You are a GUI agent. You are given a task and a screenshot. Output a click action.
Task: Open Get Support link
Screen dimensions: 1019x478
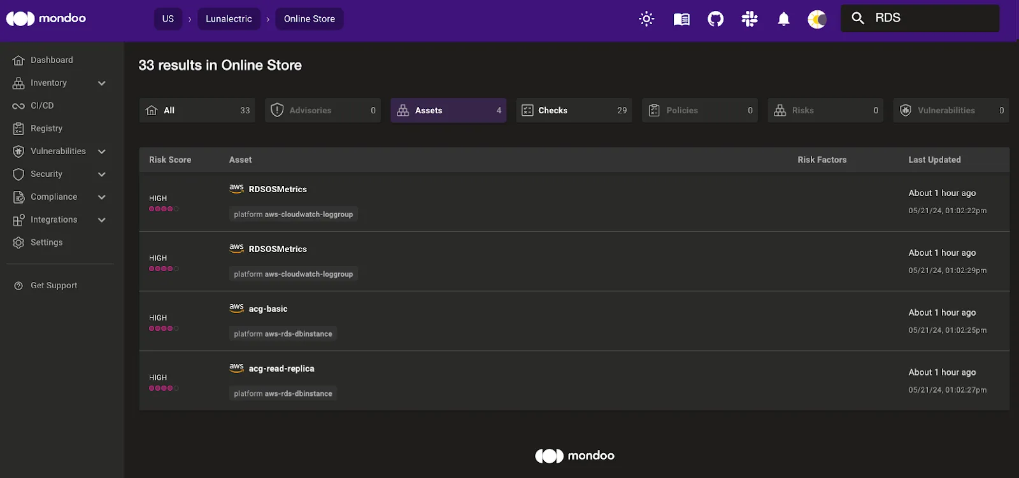click(53, 286)
